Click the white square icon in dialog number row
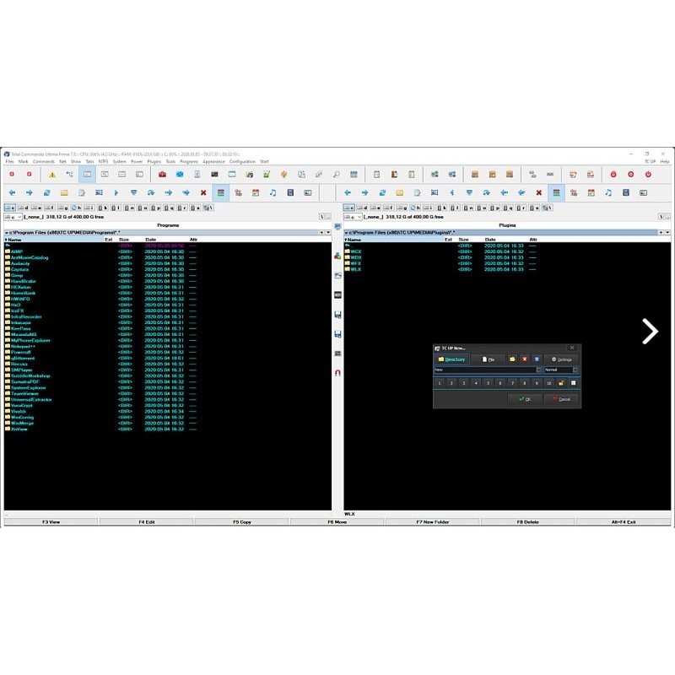The image size is (675, 675). coord(574,383)
